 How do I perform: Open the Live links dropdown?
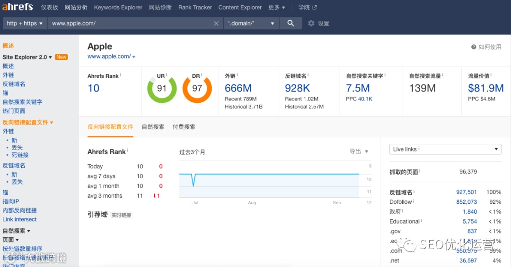(445, 149)
